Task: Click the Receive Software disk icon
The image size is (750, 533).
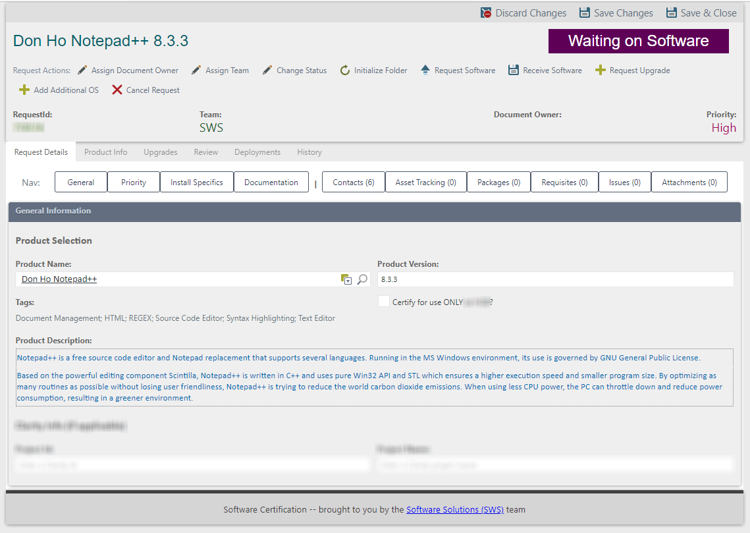Action: tap(513, 70)
